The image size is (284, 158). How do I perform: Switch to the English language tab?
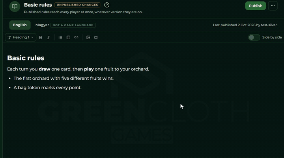[20, 25]
